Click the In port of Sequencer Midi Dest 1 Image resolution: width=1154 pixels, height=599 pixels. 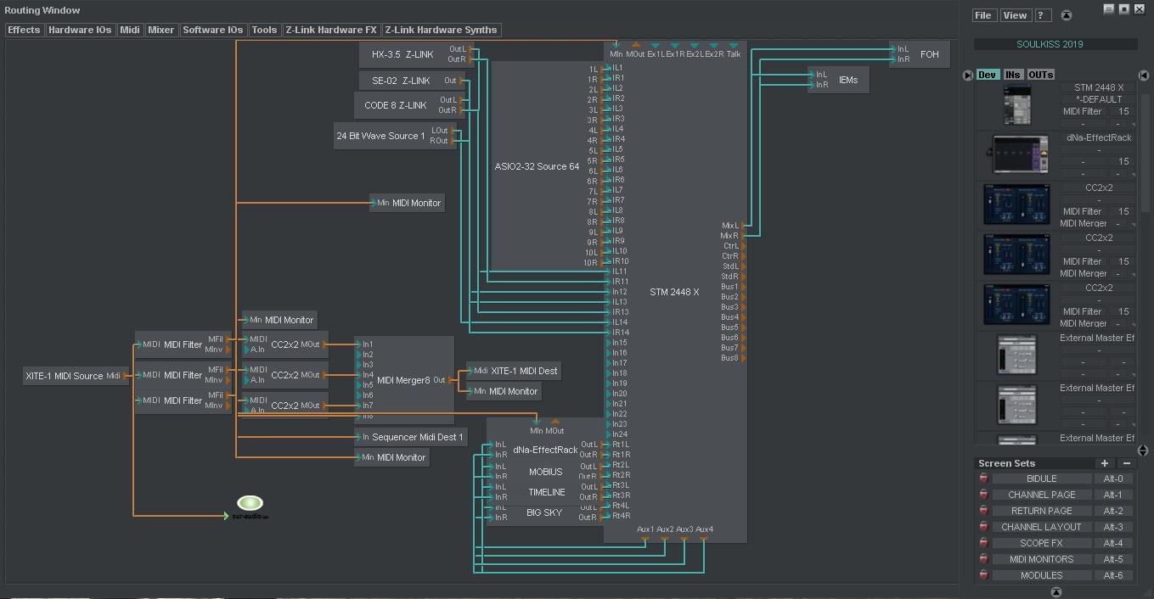(x=358, y=437)
